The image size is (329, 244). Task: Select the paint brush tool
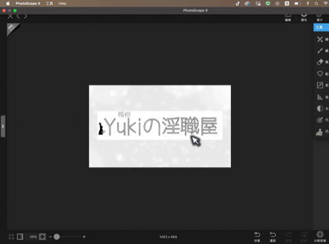pos(320,51)
